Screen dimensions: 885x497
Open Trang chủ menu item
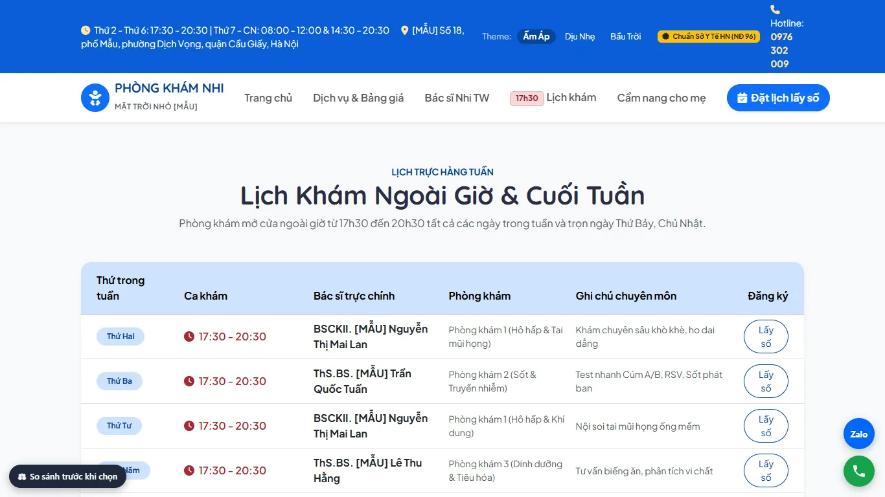(268, 98)
